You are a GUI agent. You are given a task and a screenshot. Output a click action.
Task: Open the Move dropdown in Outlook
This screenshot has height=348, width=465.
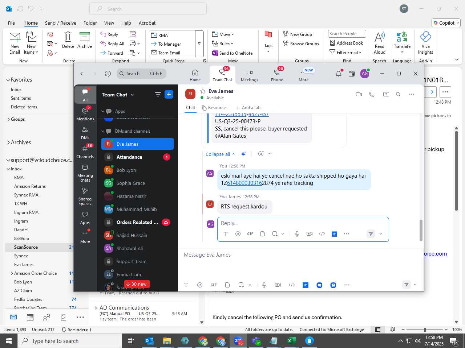[223, 34]
